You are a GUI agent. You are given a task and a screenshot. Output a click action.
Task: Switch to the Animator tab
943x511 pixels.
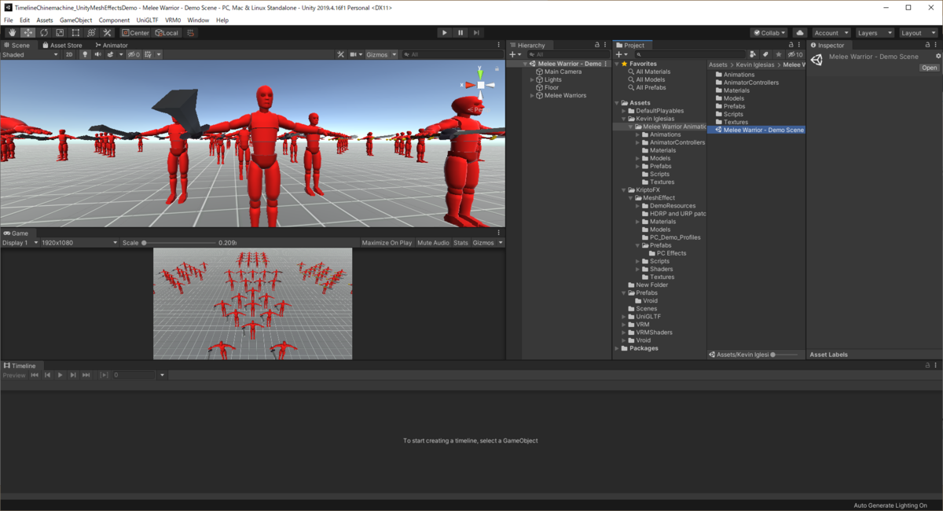point(110,45)
